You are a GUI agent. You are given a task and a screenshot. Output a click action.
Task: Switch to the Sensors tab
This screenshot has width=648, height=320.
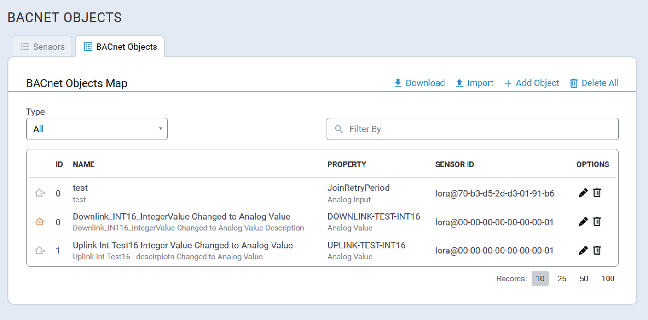pos(42,47)
